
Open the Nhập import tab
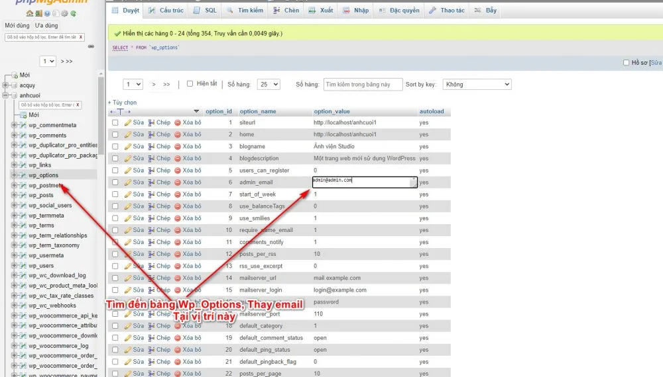point(356,11)
